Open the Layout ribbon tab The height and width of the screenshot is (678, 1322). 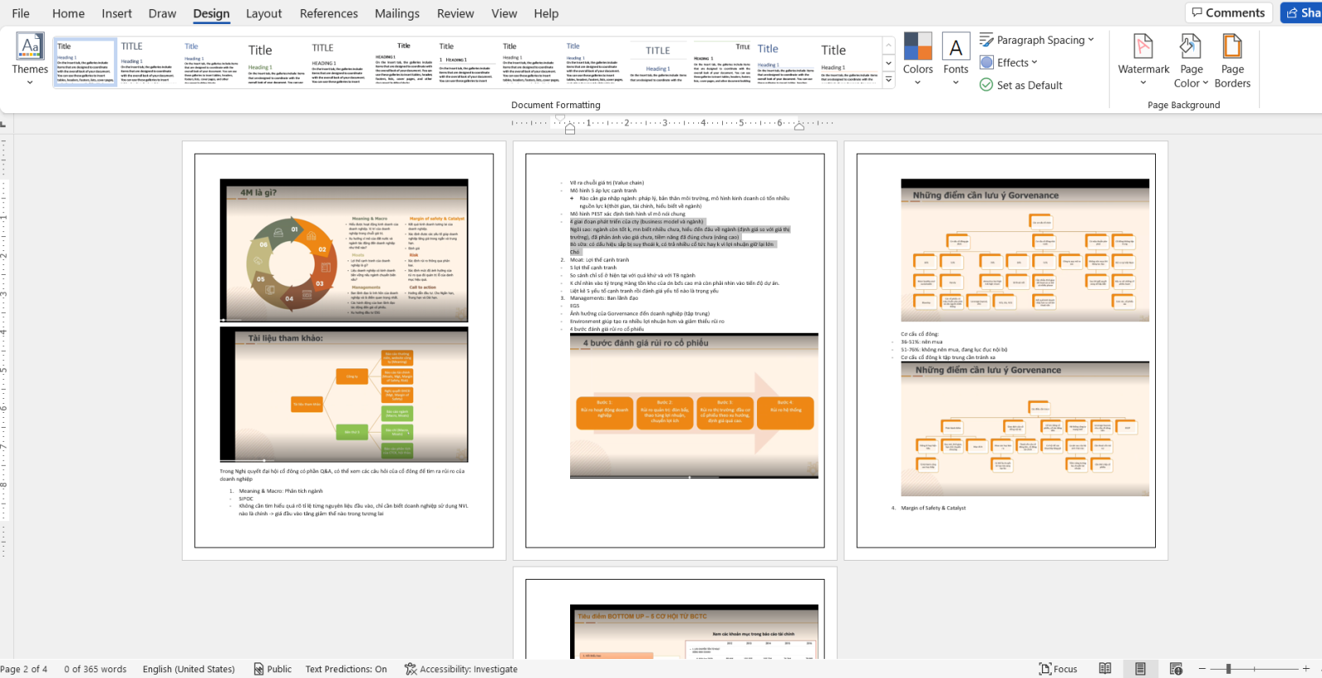pos(264,13)
